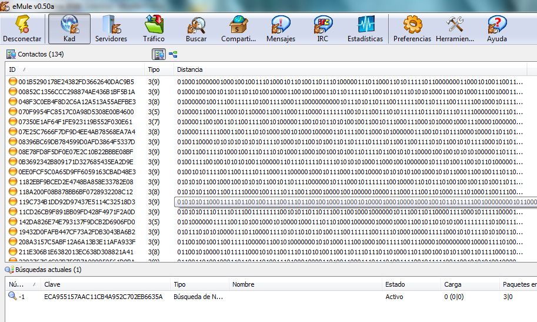Open the Buscar search window
Image resolution: width=537 pixels, height=322 pixels.
pyautogui.click(x=196, y=29)
